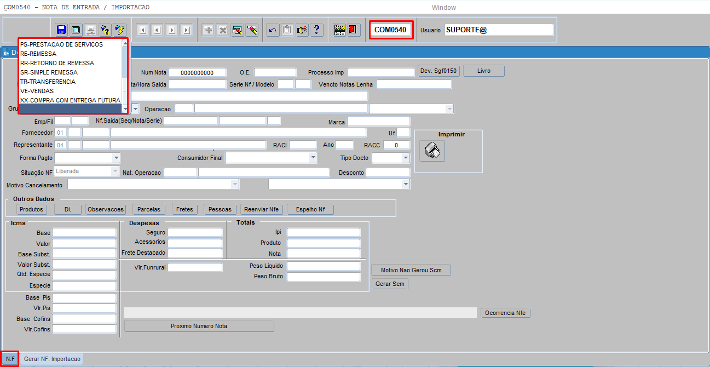Click the Save floppy disk icon
Viewport: 710px width, 367px height.
click(61, 30)
